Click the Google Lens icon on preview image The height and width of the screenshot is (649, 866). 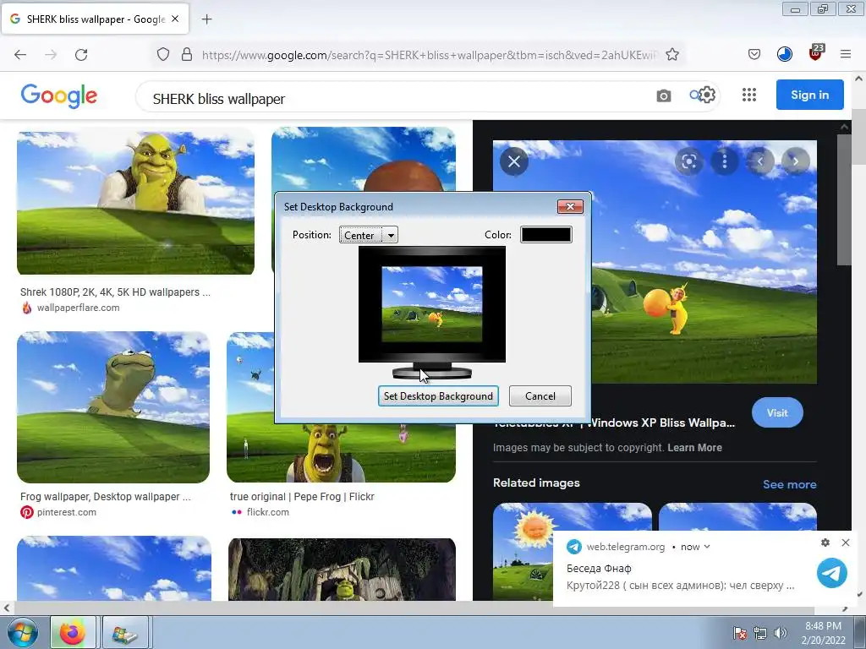point(688,161)
